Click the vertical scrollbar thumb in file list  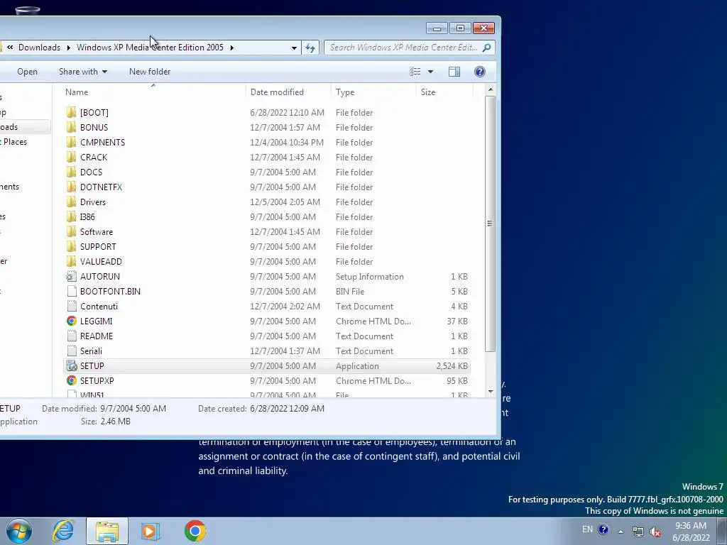[490, 224]
